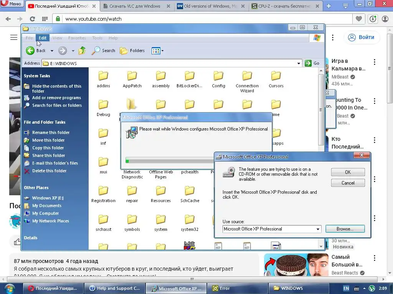Click Add or remove programs task
The width and height of the screenshot is (393, 294).
click(56, 98)
